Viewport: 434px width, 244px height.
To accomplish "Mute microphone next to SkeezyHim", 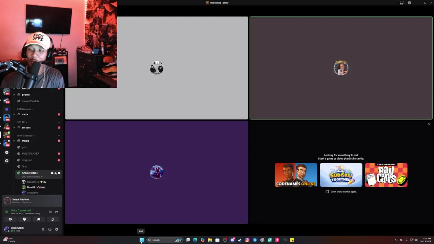I will pyautogui.click(x=43, y=229).
